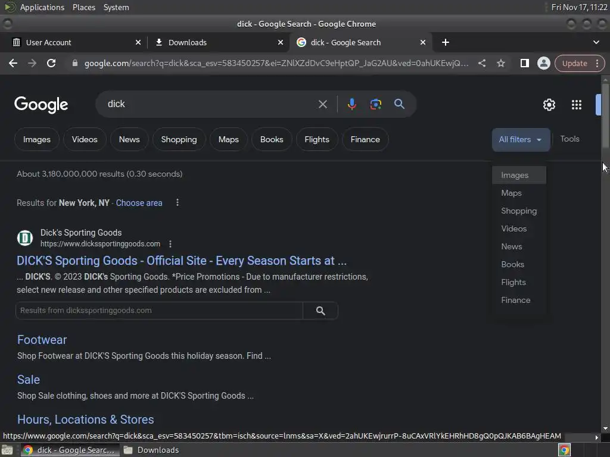The image size is (610, 457).
Task: Open Google quick settings gear
Action: (549, 105)
